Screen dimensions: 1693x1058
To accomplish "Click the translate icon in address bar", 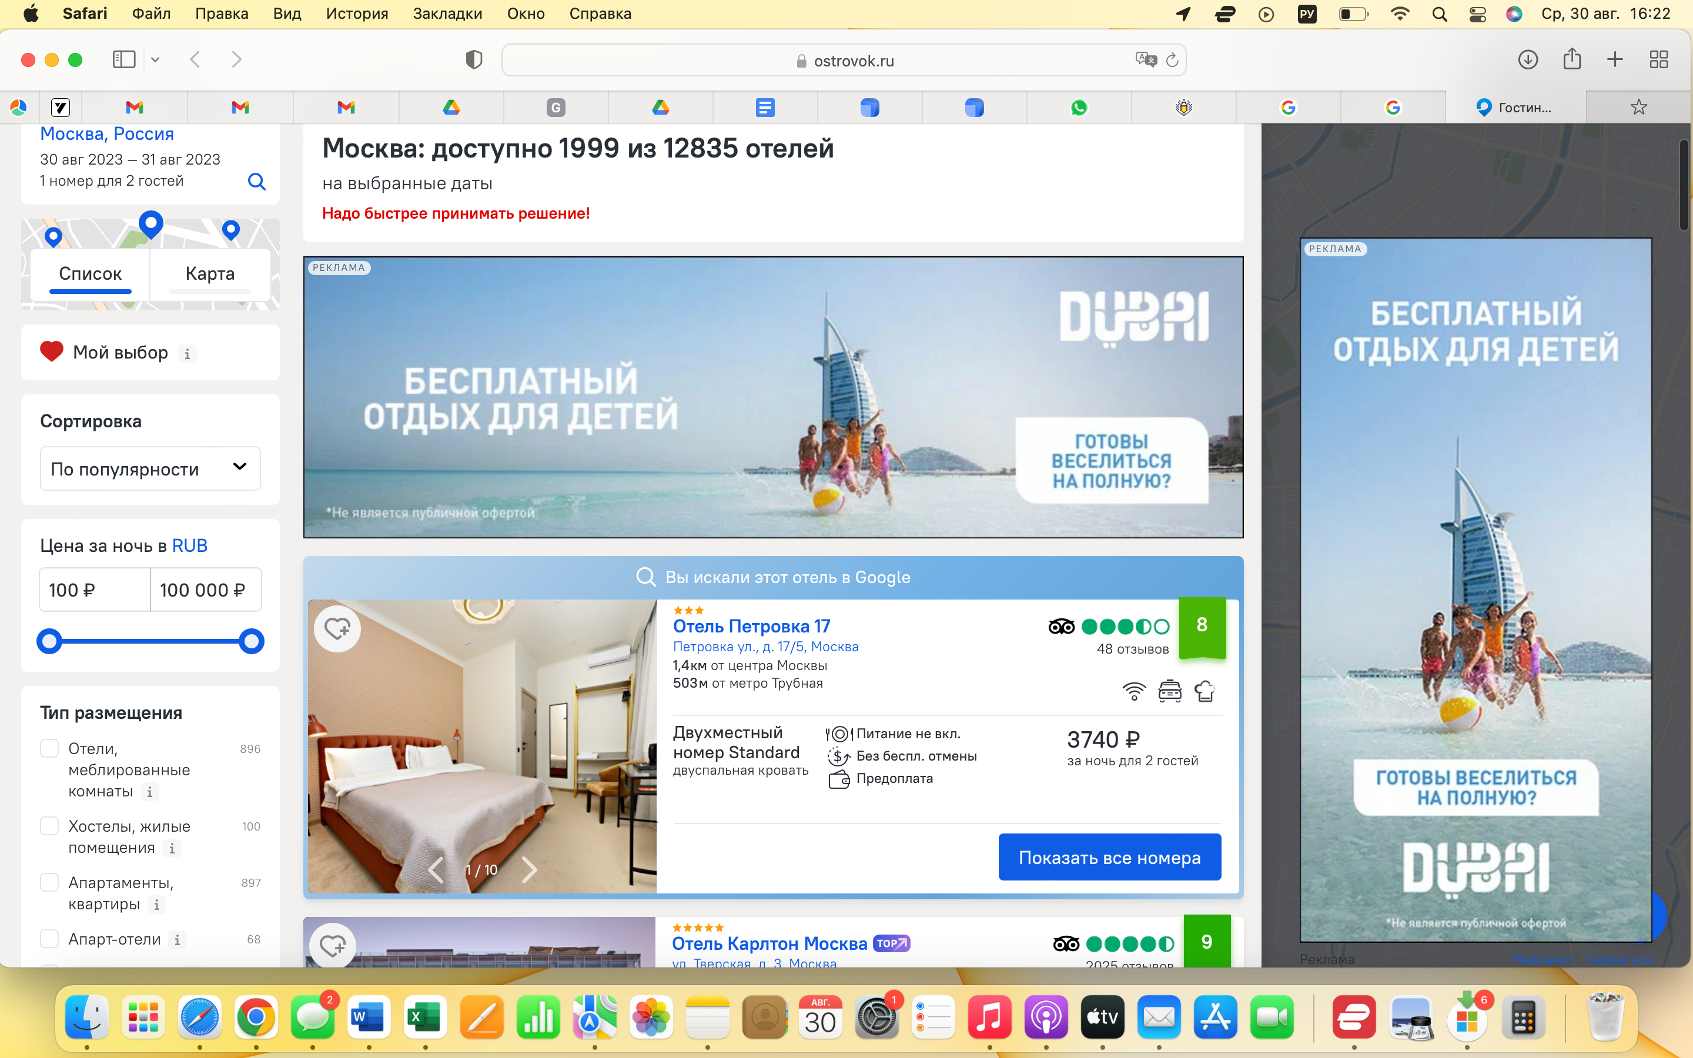I will click(1145, 59).
